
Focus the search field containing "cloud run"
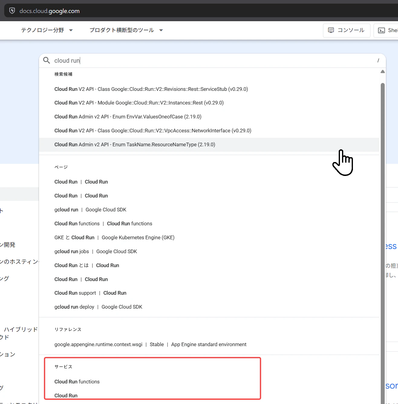pyautogui.click(x=212, y=61)
